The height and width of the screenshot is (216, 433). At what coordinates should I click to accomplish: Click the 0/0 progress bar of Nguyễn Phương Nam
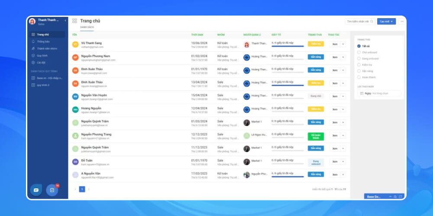click(x=288, y=59)
